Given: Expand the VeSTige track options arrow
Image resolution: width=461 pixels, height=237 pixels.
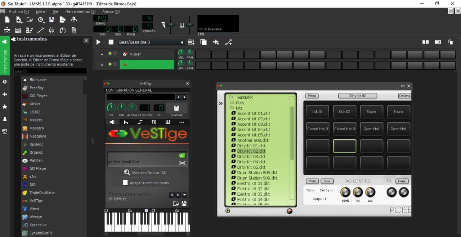Looking at the screenshot, I should point(102,65).
